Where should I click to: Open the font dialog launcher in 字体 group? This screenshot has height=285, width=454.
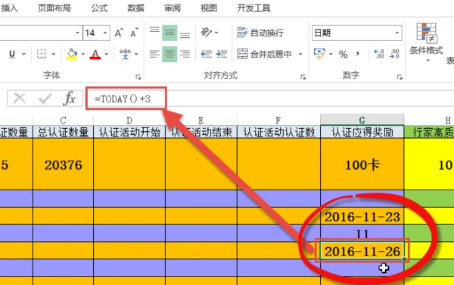tap(138, 77)
